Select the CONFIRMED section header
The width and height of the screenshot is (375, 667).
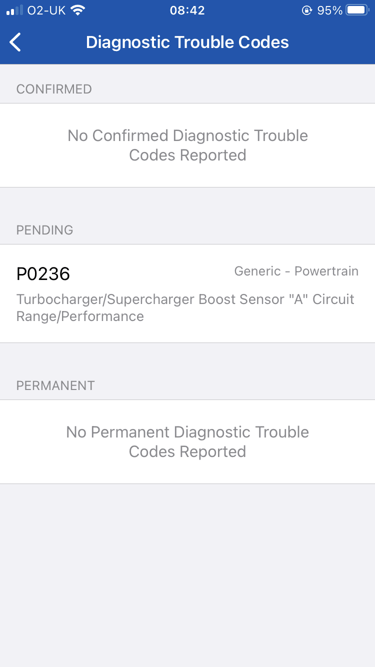pos(54,89)
